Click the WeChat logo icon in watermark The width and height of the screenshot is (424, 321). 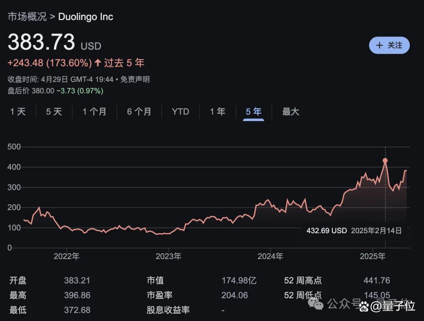(x=316, y=304)
